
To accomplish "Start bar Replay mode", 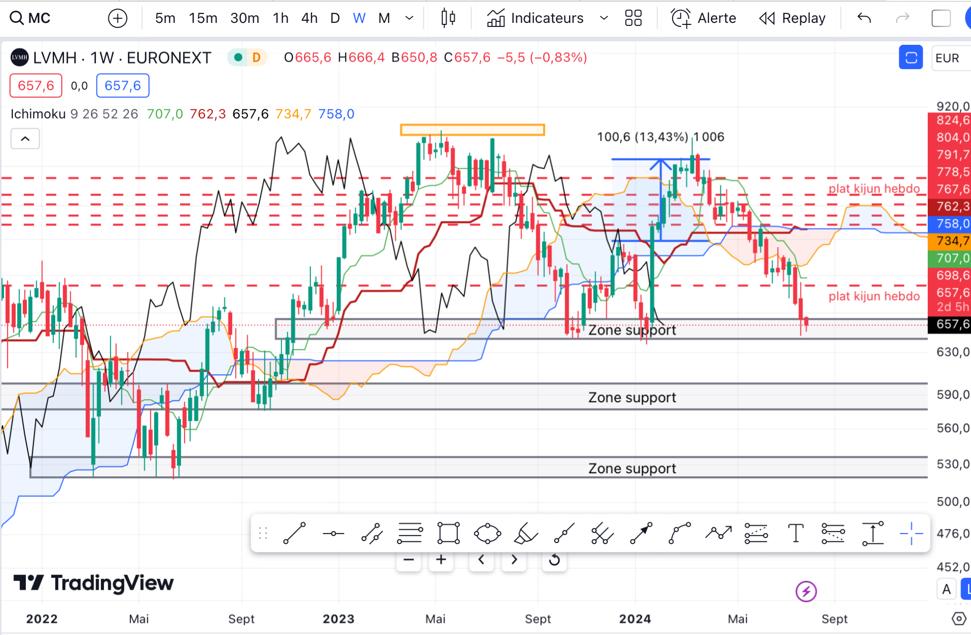I will pyautogui.click(x=792, y=18).
